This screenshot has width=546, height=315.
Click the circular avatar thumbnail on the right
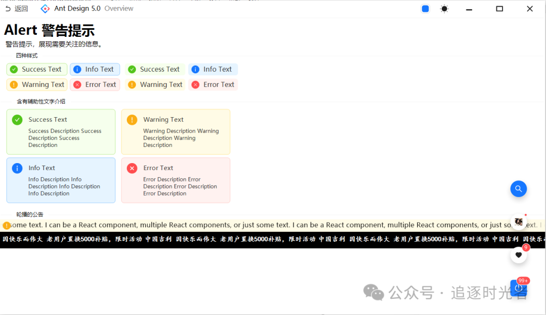point(519,222)
